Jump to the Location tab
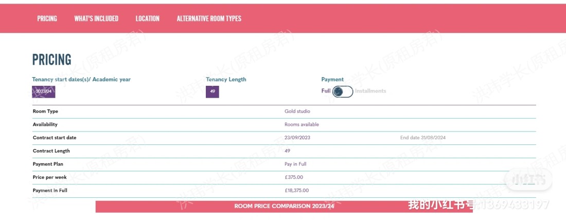The width and height of the screenshot is (566, 223). pyautogui.click(x=147, y=18)
